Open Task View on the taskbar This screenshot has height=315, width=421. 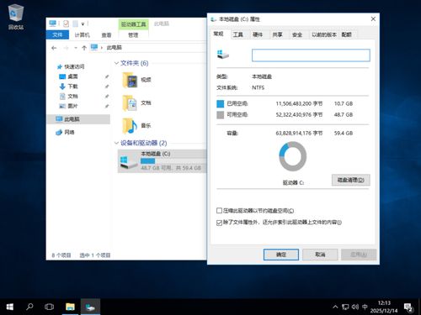point(49,307)
